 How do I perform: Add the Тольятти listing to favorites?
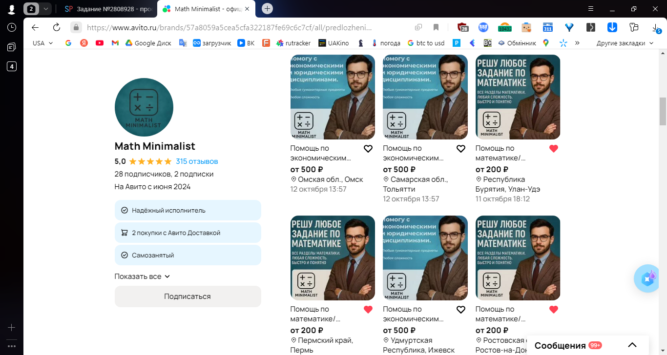(461, 149)
